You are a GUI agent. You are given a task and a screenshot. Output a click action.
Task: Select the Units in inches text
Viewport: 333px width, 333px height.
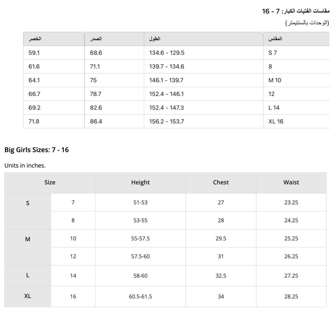coord(25,166)
